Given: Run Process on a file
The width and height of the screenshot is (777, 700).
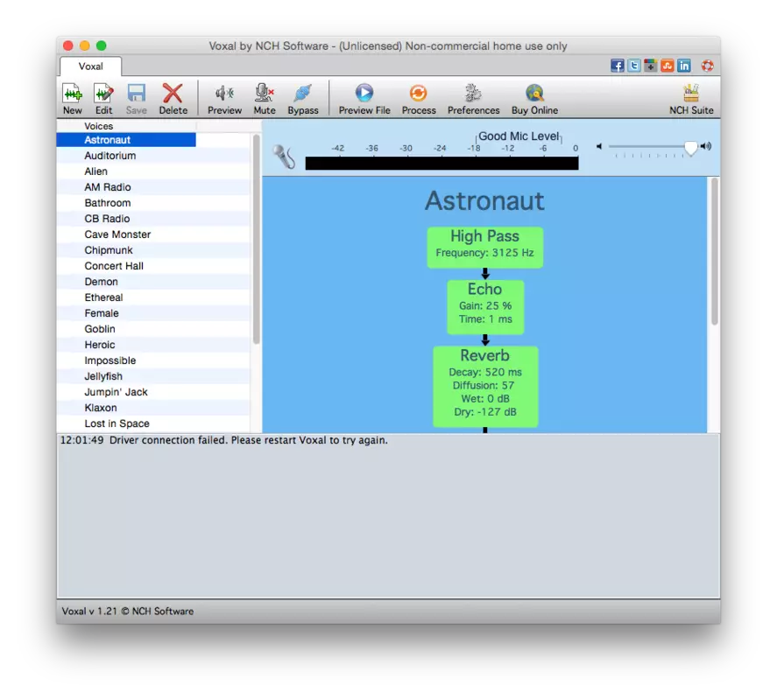Looking at the screenshot, I should [x=419, y=99].
